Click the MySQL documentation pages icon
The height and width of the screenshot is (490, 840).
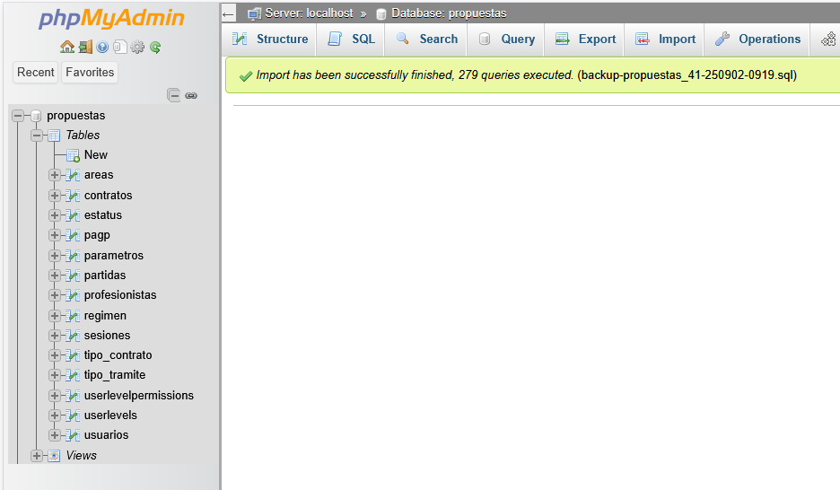[x=119, y=47]
